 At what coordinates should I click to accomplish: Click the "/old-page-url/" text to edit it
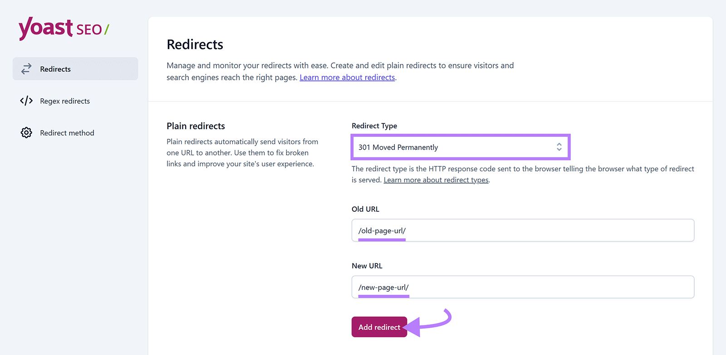[382, 230]
